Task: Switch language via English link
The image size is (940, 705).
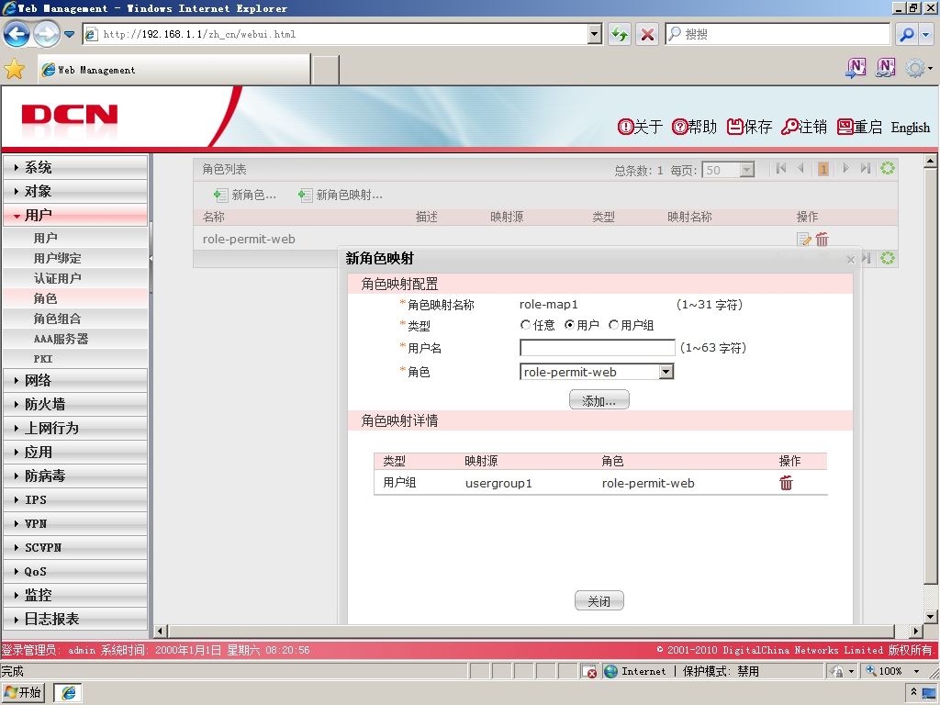Action: (x=910, y=127)
